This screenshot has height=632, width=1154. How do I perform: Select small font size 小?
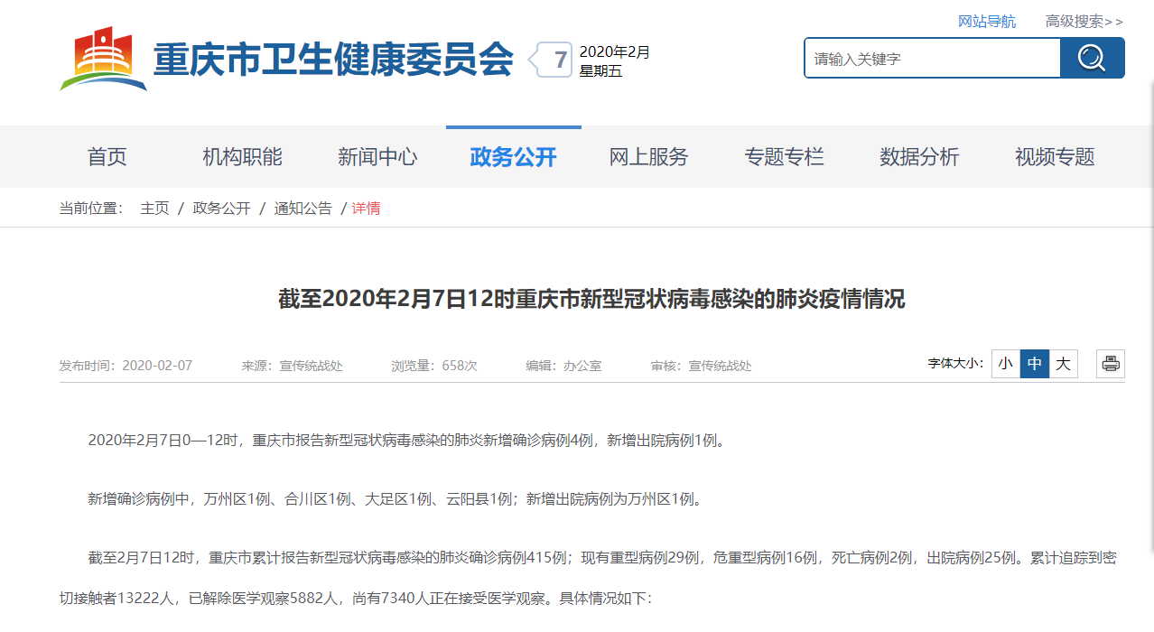tap(1006, 364)
